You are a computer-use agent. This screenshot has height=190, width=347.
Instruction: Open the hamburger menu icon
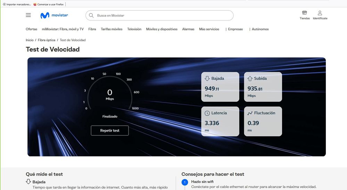pyautogui.click(x=28, y=15)
